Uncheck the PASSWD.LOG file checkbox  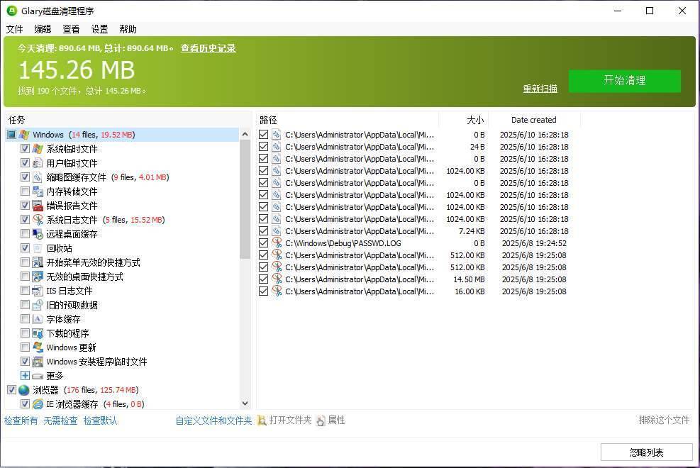coord(264,243)
